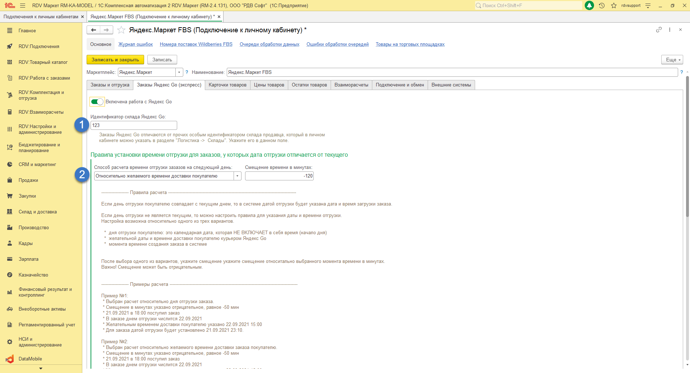690x373 pixels.
Task: Open the Еще dropdown menu
Action: [x=672, y=60]
